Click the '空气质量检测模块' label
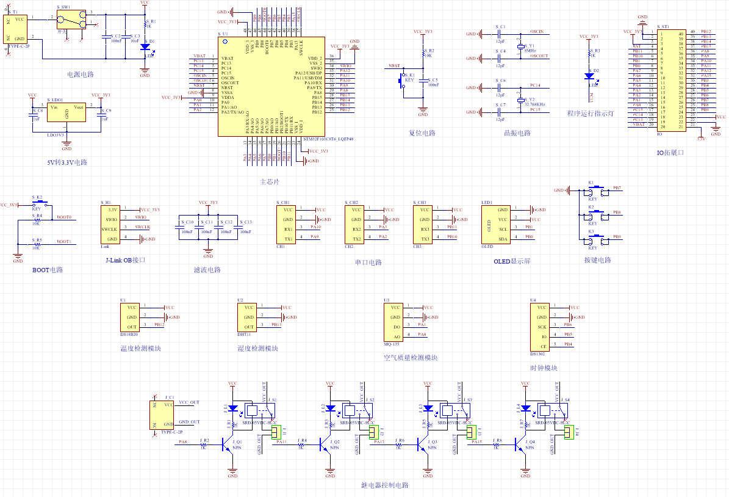729x497 pixels. pyautogui.click(x=411, y=358)
